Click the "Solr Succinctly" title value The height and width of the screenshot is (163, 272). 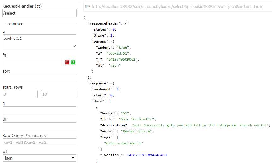[136, 119]
